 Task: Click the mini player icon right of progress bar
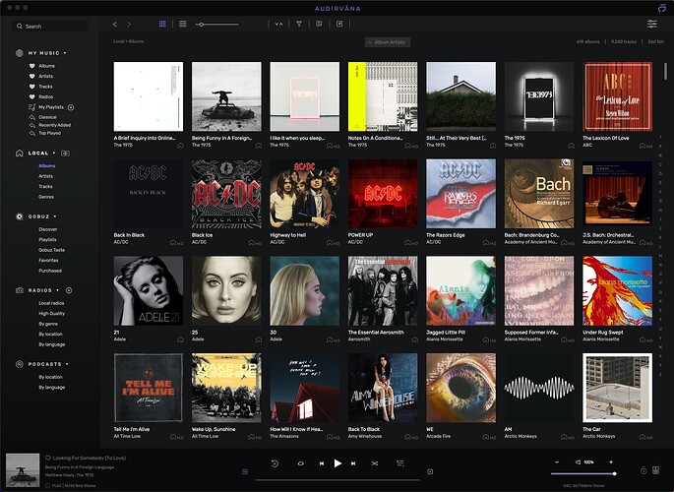click(430, 471)
